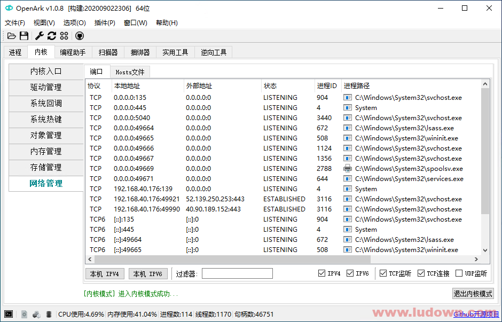Focus the 过滤器 filter input field

pos(237,273)
